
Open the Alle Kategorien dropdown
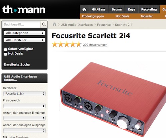(x=24, y=33)
